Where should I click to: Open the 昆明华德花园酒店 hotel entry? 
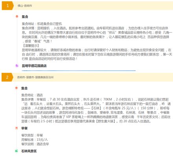coord(34,66)
